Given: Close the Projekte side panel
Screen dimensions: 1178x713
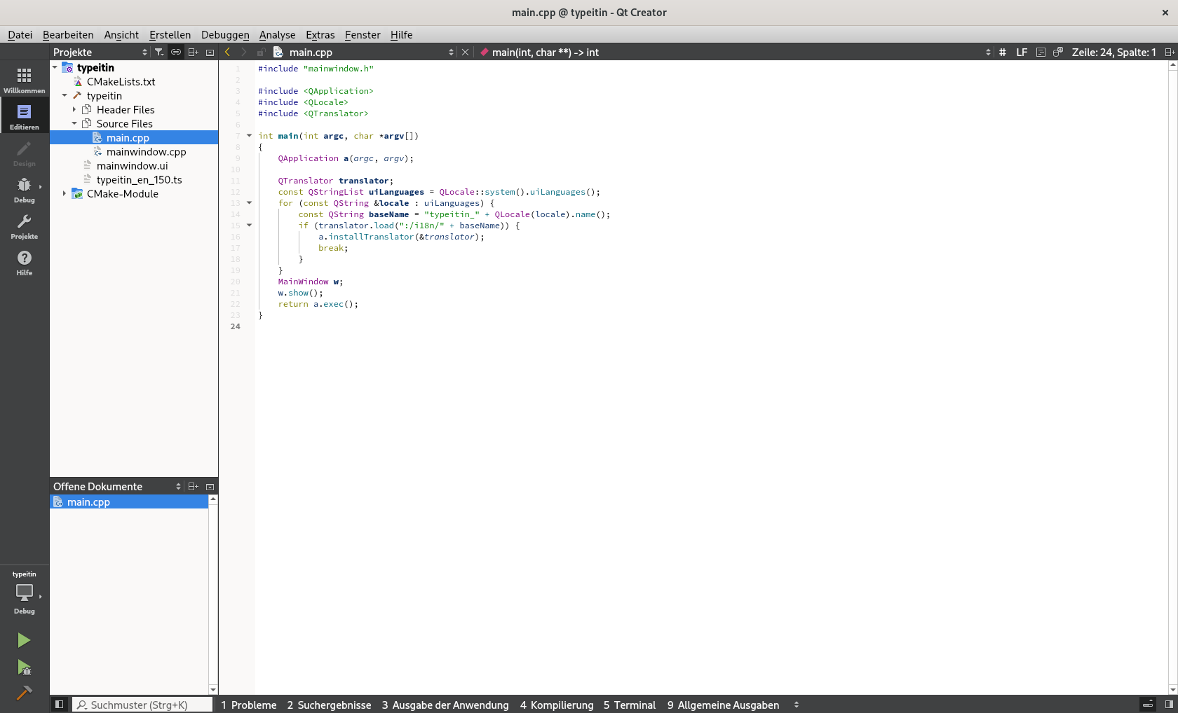Looking at the screenshot, I should point(210,52).
